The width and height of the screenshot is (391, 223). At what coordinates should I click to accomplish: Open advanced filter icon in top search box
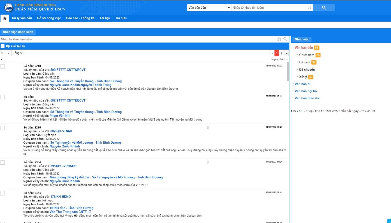(x=309, y=8)
